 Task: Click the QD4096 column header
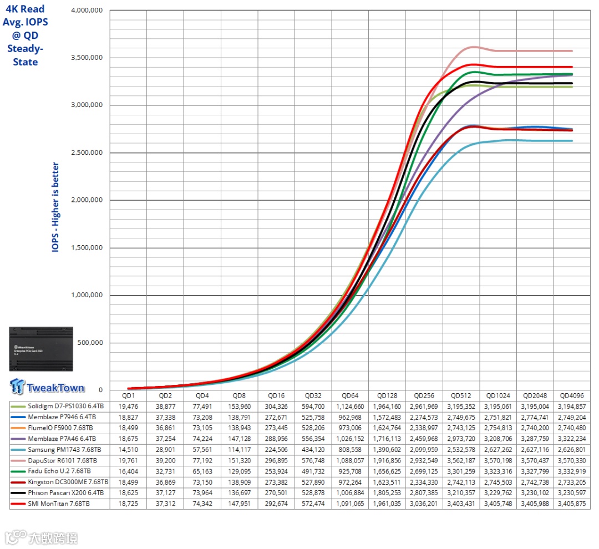[x=572, y=396]
